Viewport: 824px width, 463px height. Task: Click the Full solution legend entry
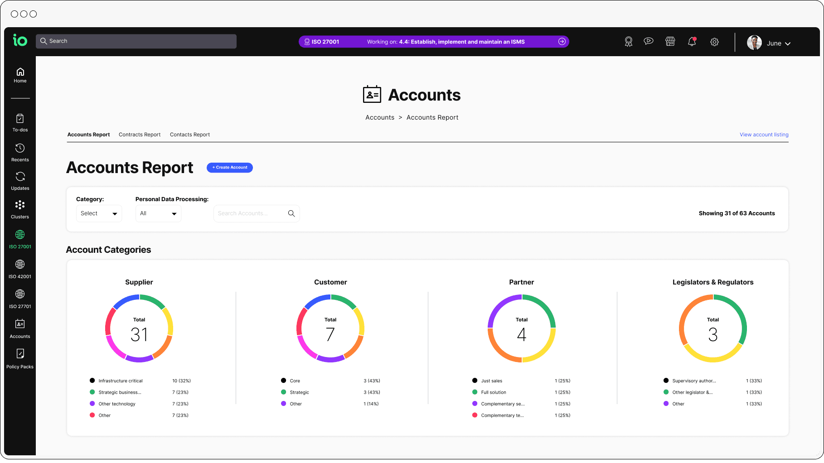pyautogui.click(x=521, y=392)
